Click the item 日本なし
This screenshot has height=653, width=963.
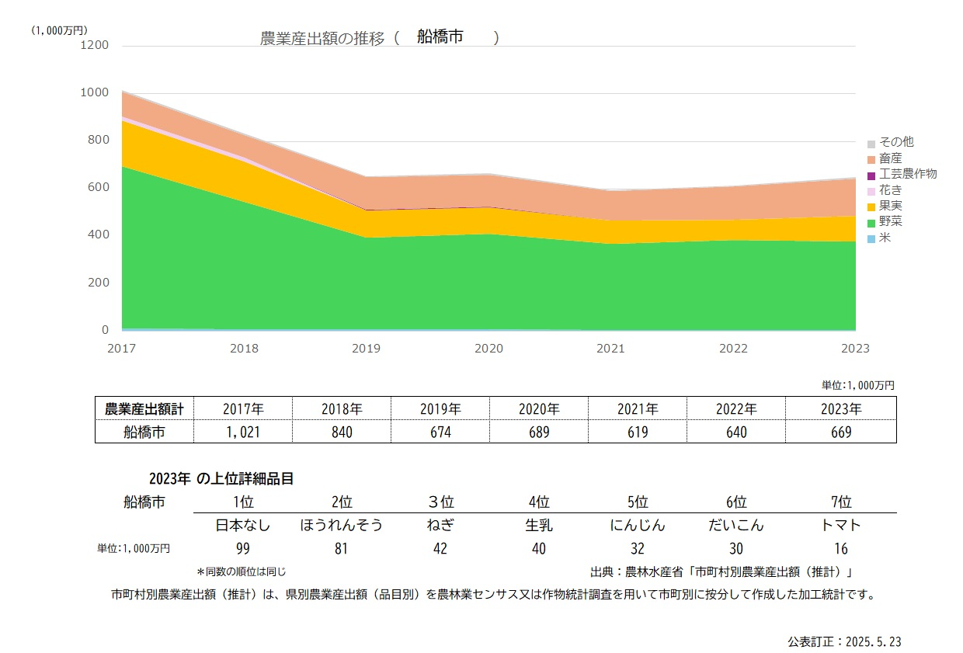(243, 525)
